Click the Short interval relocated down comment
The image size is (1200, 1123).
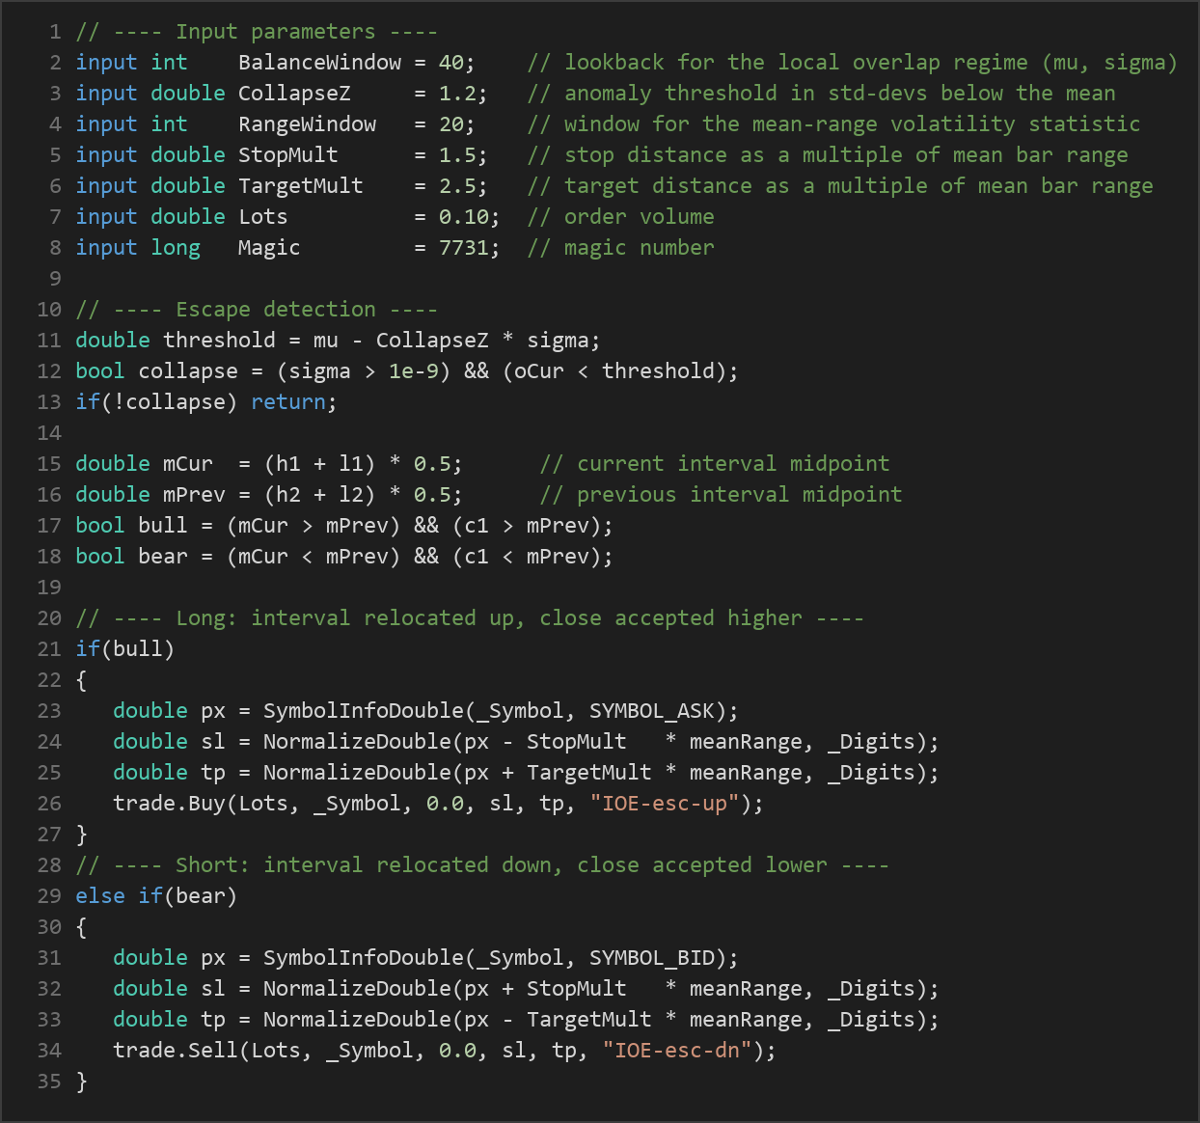click(x=482, y=865)
